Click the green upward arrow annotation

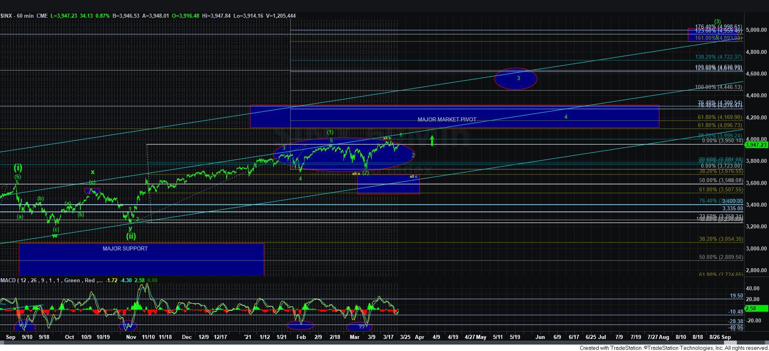click(x=432, y=141)
